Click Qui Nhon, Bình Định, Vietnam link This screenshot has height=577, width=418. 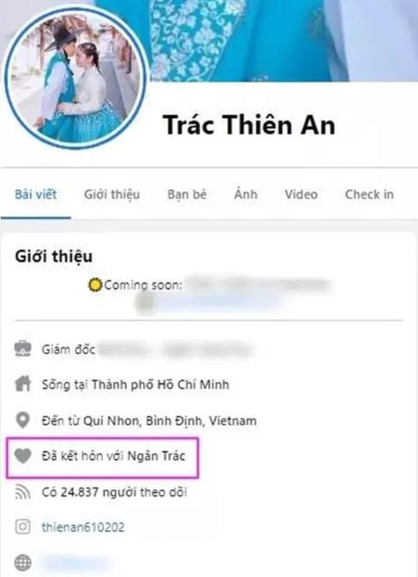(170, 420)
